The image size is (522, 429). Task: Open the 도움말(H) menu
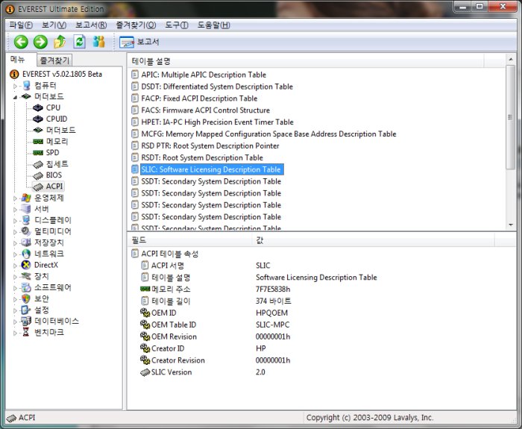(x=213, y=25)
